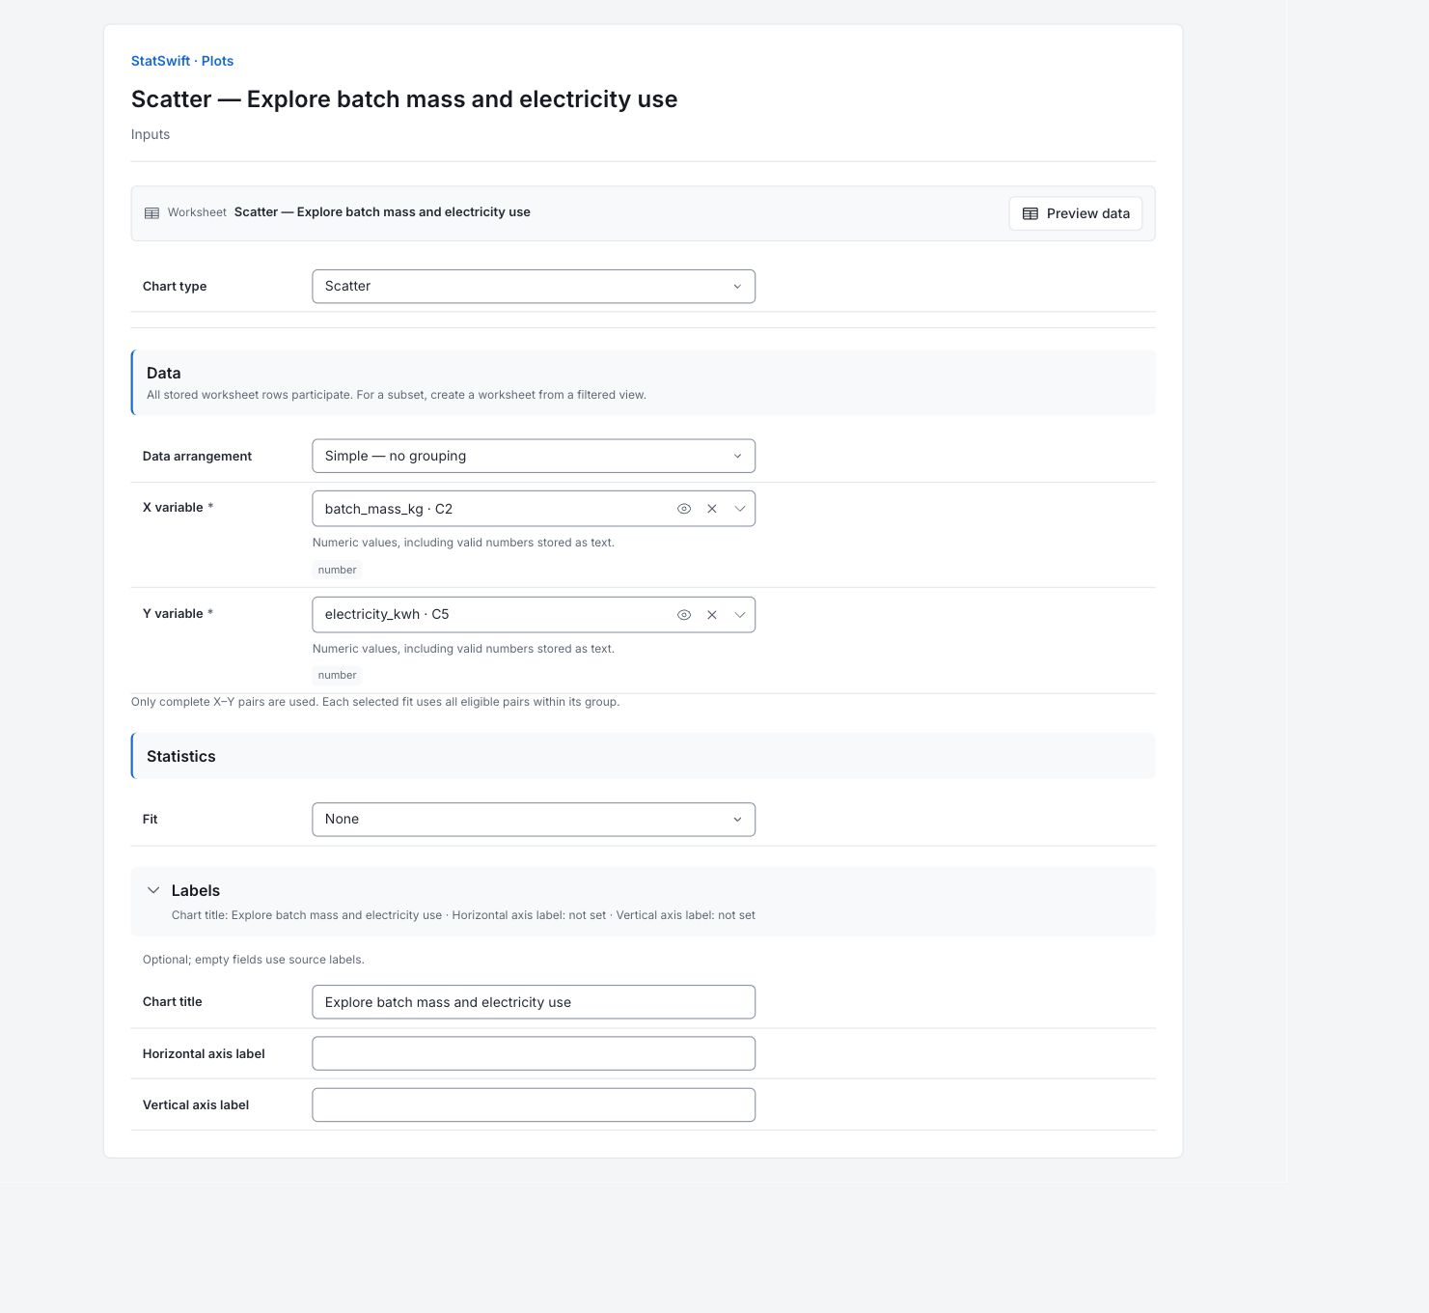Click the Preview data button
Viewport: 1429px width, 1313px height.
pyautogui.click(x=1076, y=213)
